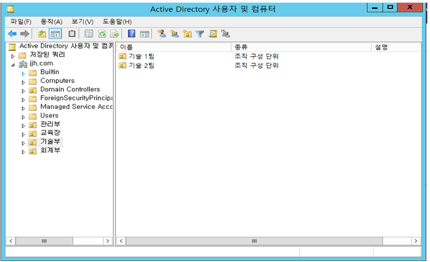Image resolution: width=430 pixels, height=262 pixels.
Task: Click the Active Directory root node icon
Action: [x=12, y=47]
